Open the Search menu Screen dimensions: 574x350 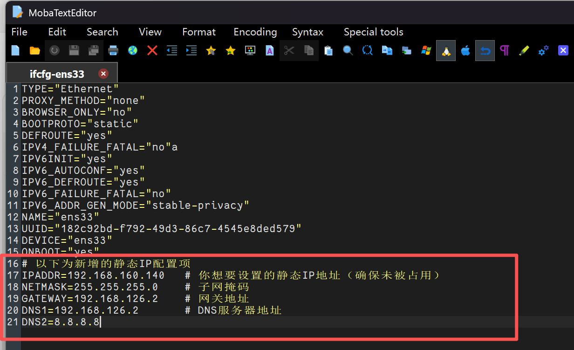[x=102, y=32]
